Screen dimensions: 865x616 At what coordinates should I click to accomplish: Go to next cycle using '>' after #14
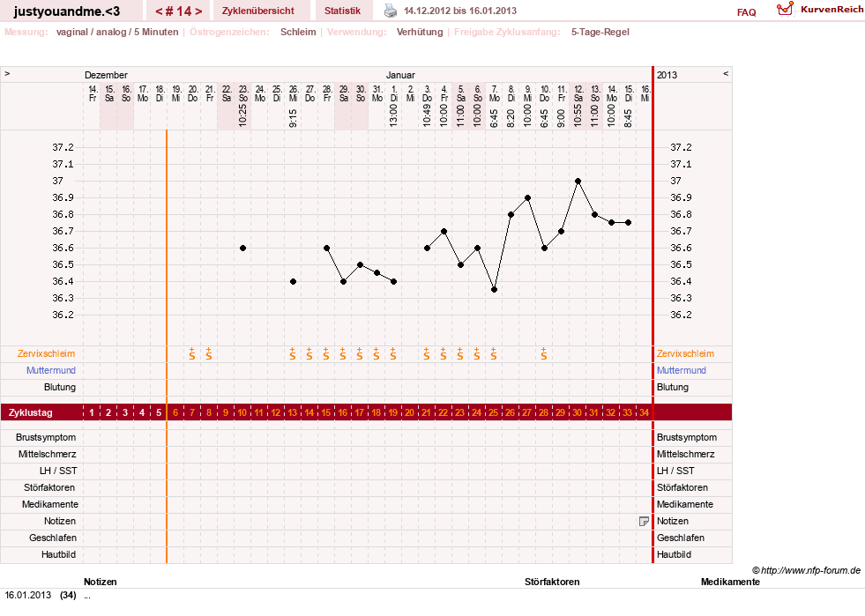(x=198, y=11)
